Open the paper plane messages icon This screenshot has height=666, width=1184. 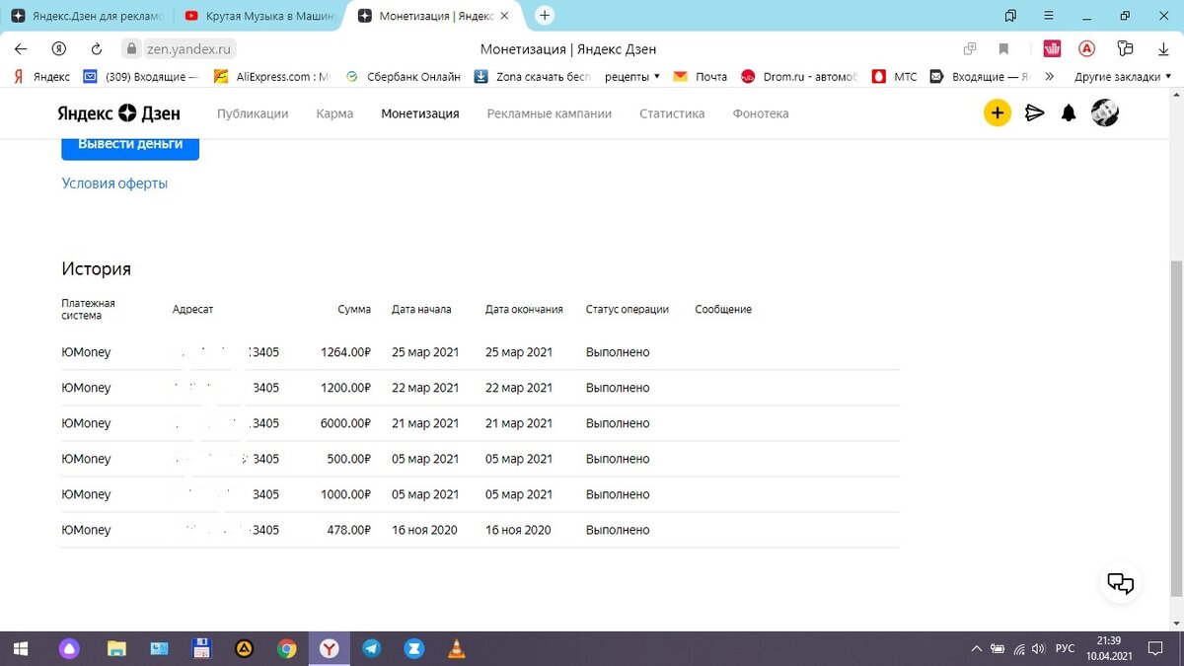pos(1034,113)
